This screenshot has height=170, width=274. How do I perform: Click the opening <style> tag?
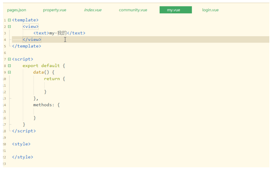click(x=21, y=144)
